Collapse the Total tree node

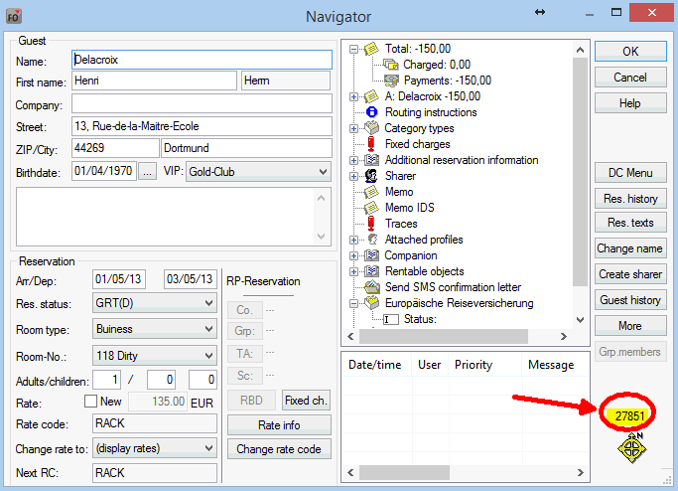coord(355,49)
